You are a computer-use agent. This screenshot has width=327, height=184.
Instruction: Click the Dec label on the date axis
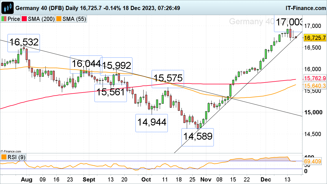[x=266, y=180]
